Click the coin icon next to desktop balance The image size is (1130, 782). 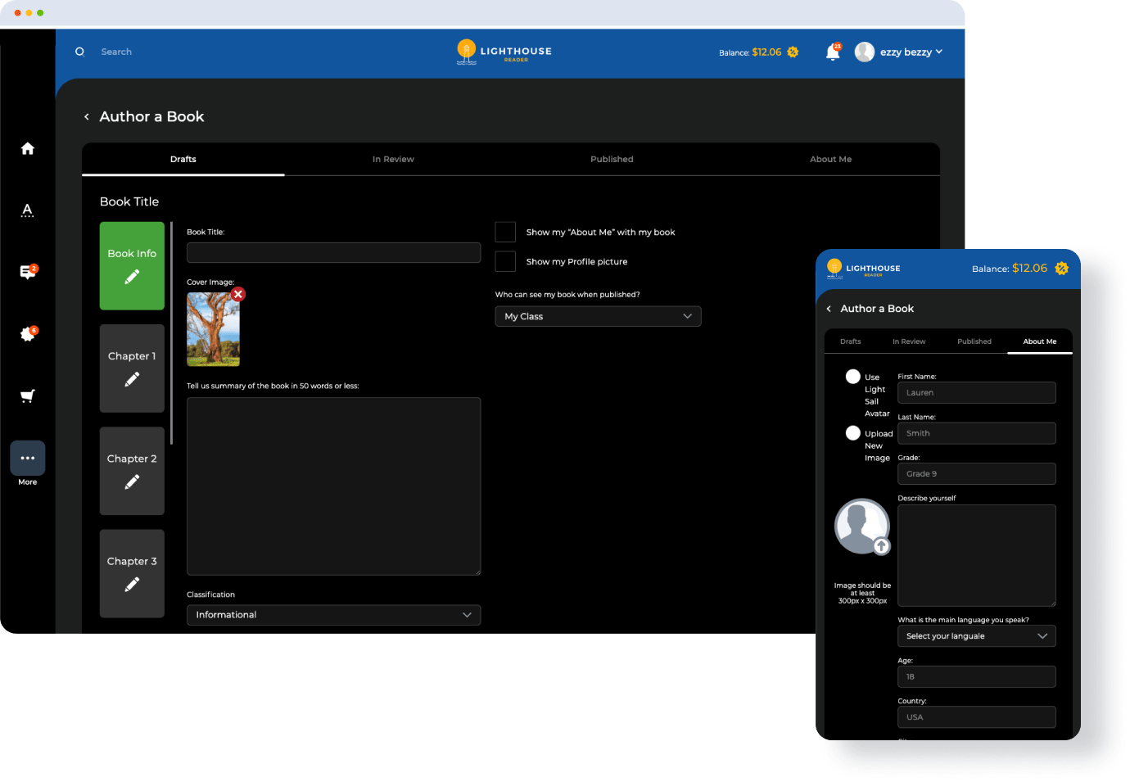(x=793, y=52)
